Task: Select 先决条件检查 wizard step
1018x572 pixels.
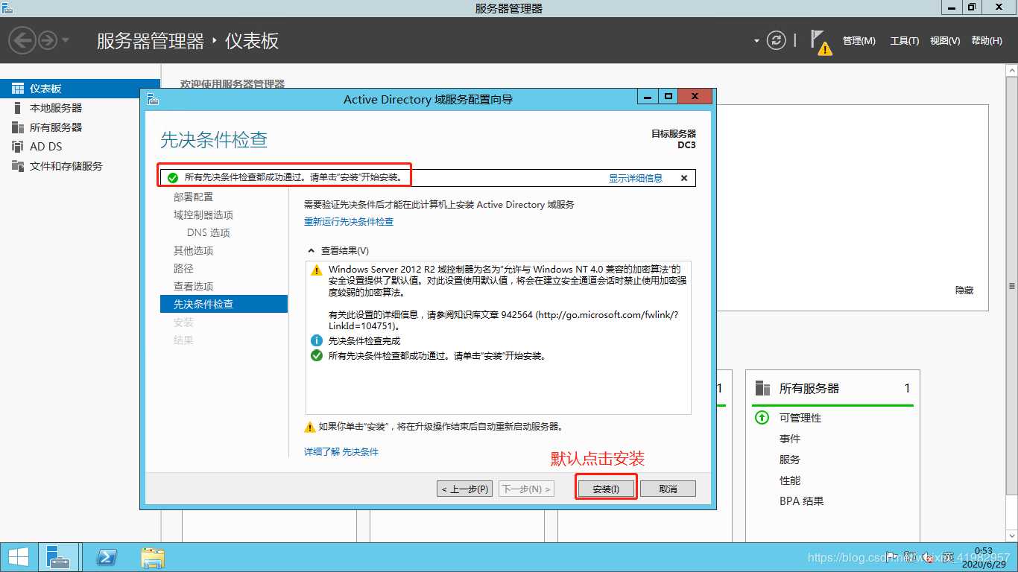Action: (x=224, y=304)
